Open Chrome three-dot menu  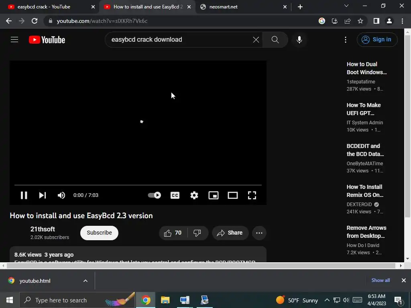coord(402,21)
